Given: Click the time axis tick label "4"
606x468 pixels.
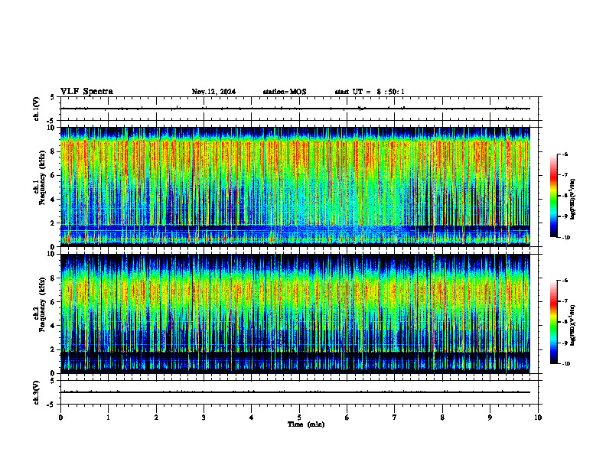Looking at the screenshot, I should (251, 418).
